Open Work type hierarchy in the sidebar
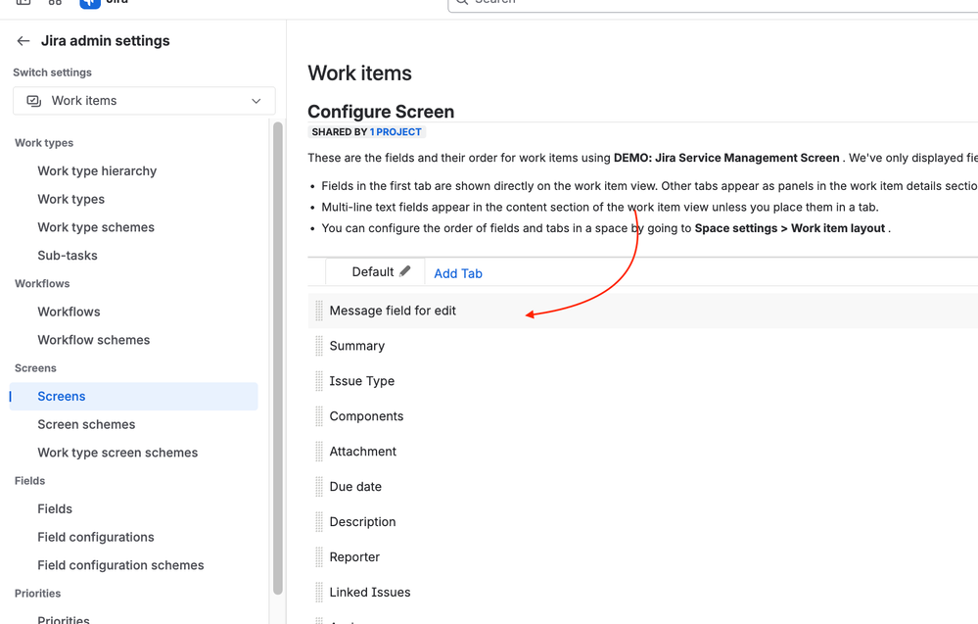This screenshot has width=978, height=624. click(x=97, y=171)
